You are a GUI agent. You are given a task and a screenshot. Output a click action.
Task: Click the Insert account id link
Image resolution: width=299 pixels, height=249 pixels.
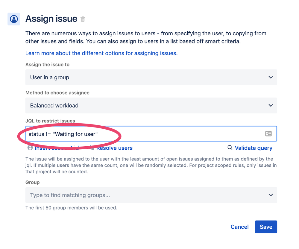57,148
